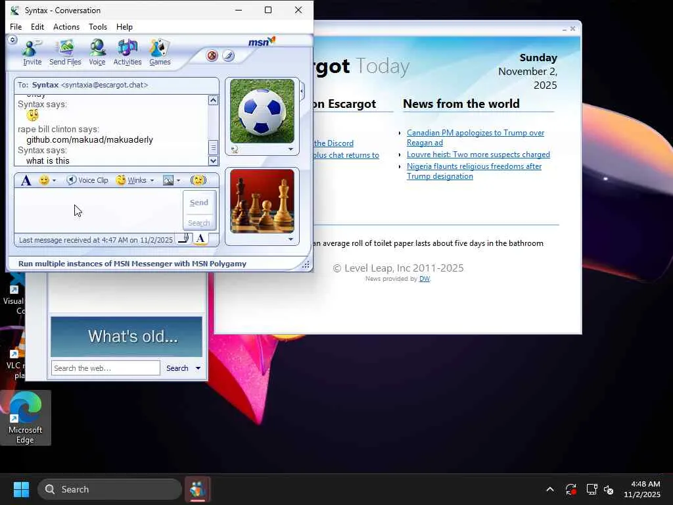The image size is (673, 505).
Task: Expand the background picture dropdown arrow
Action: tap(179, 180)
